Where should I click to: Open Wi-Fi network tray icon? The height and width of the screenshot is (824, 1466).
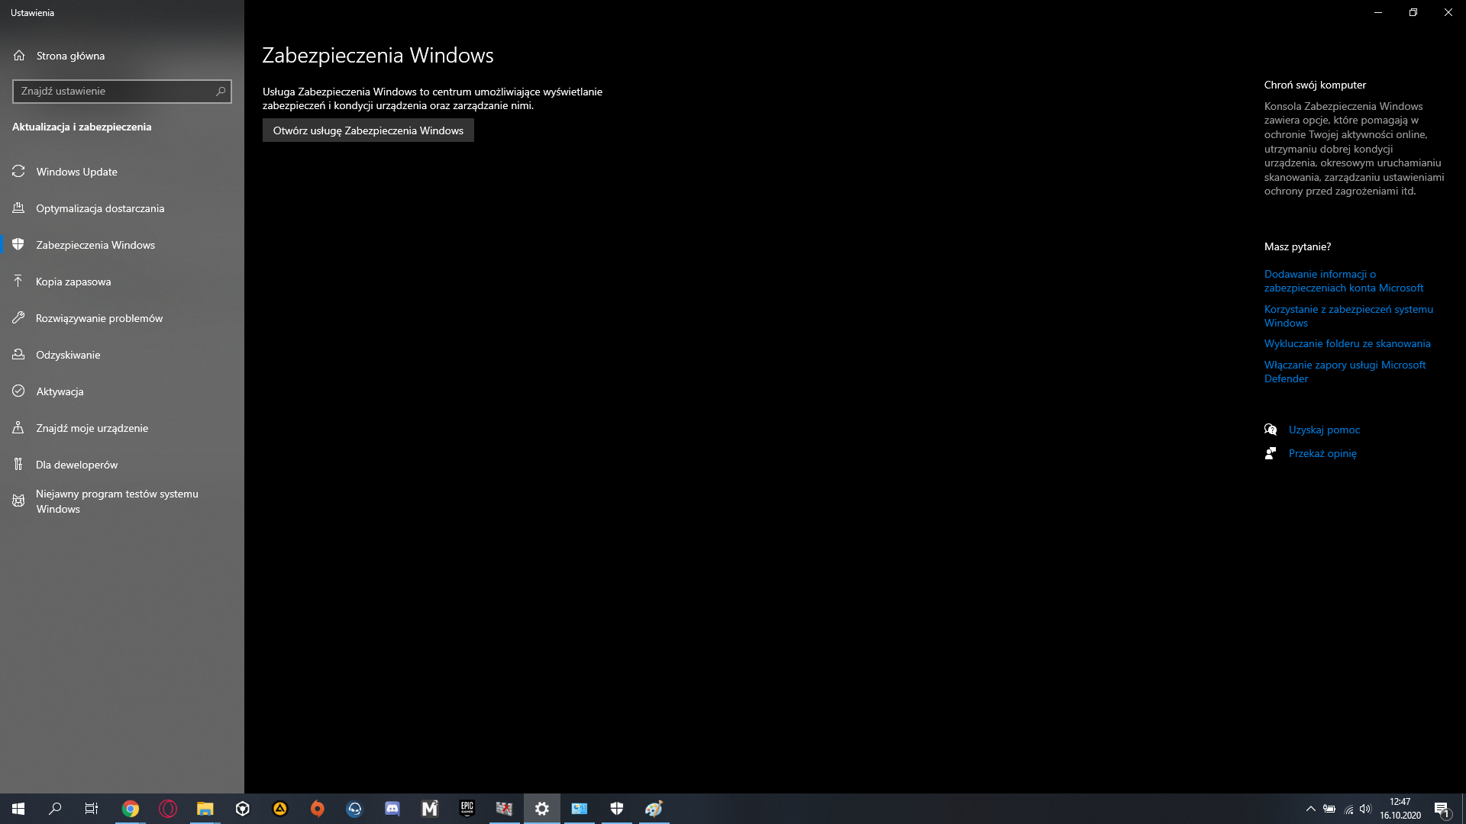(x=1348, y=809)
